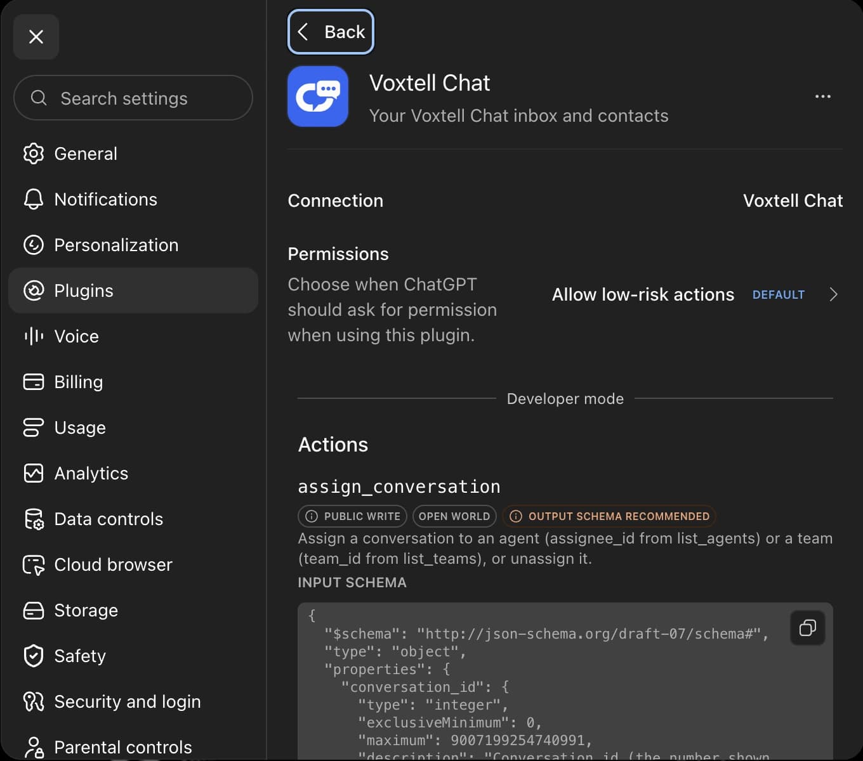Click the OUTPUT SCHEMA RECOMMENDED badge

(609, 516)
